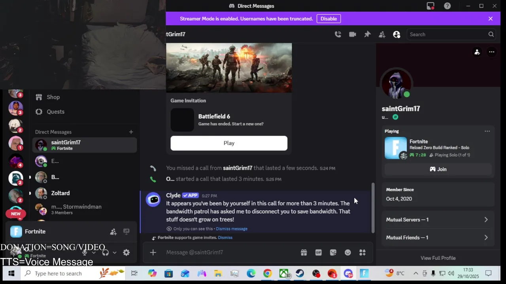The width and height of the screenshot is (506, 284).
Task: Click the Windows taskbar search box
Action: click(73, 273)
